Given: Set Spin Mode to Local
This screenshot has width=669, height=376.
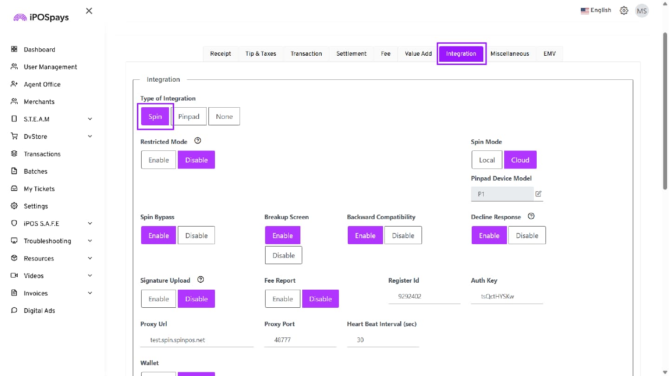Looking at the screenshot, I should point(487,160).
